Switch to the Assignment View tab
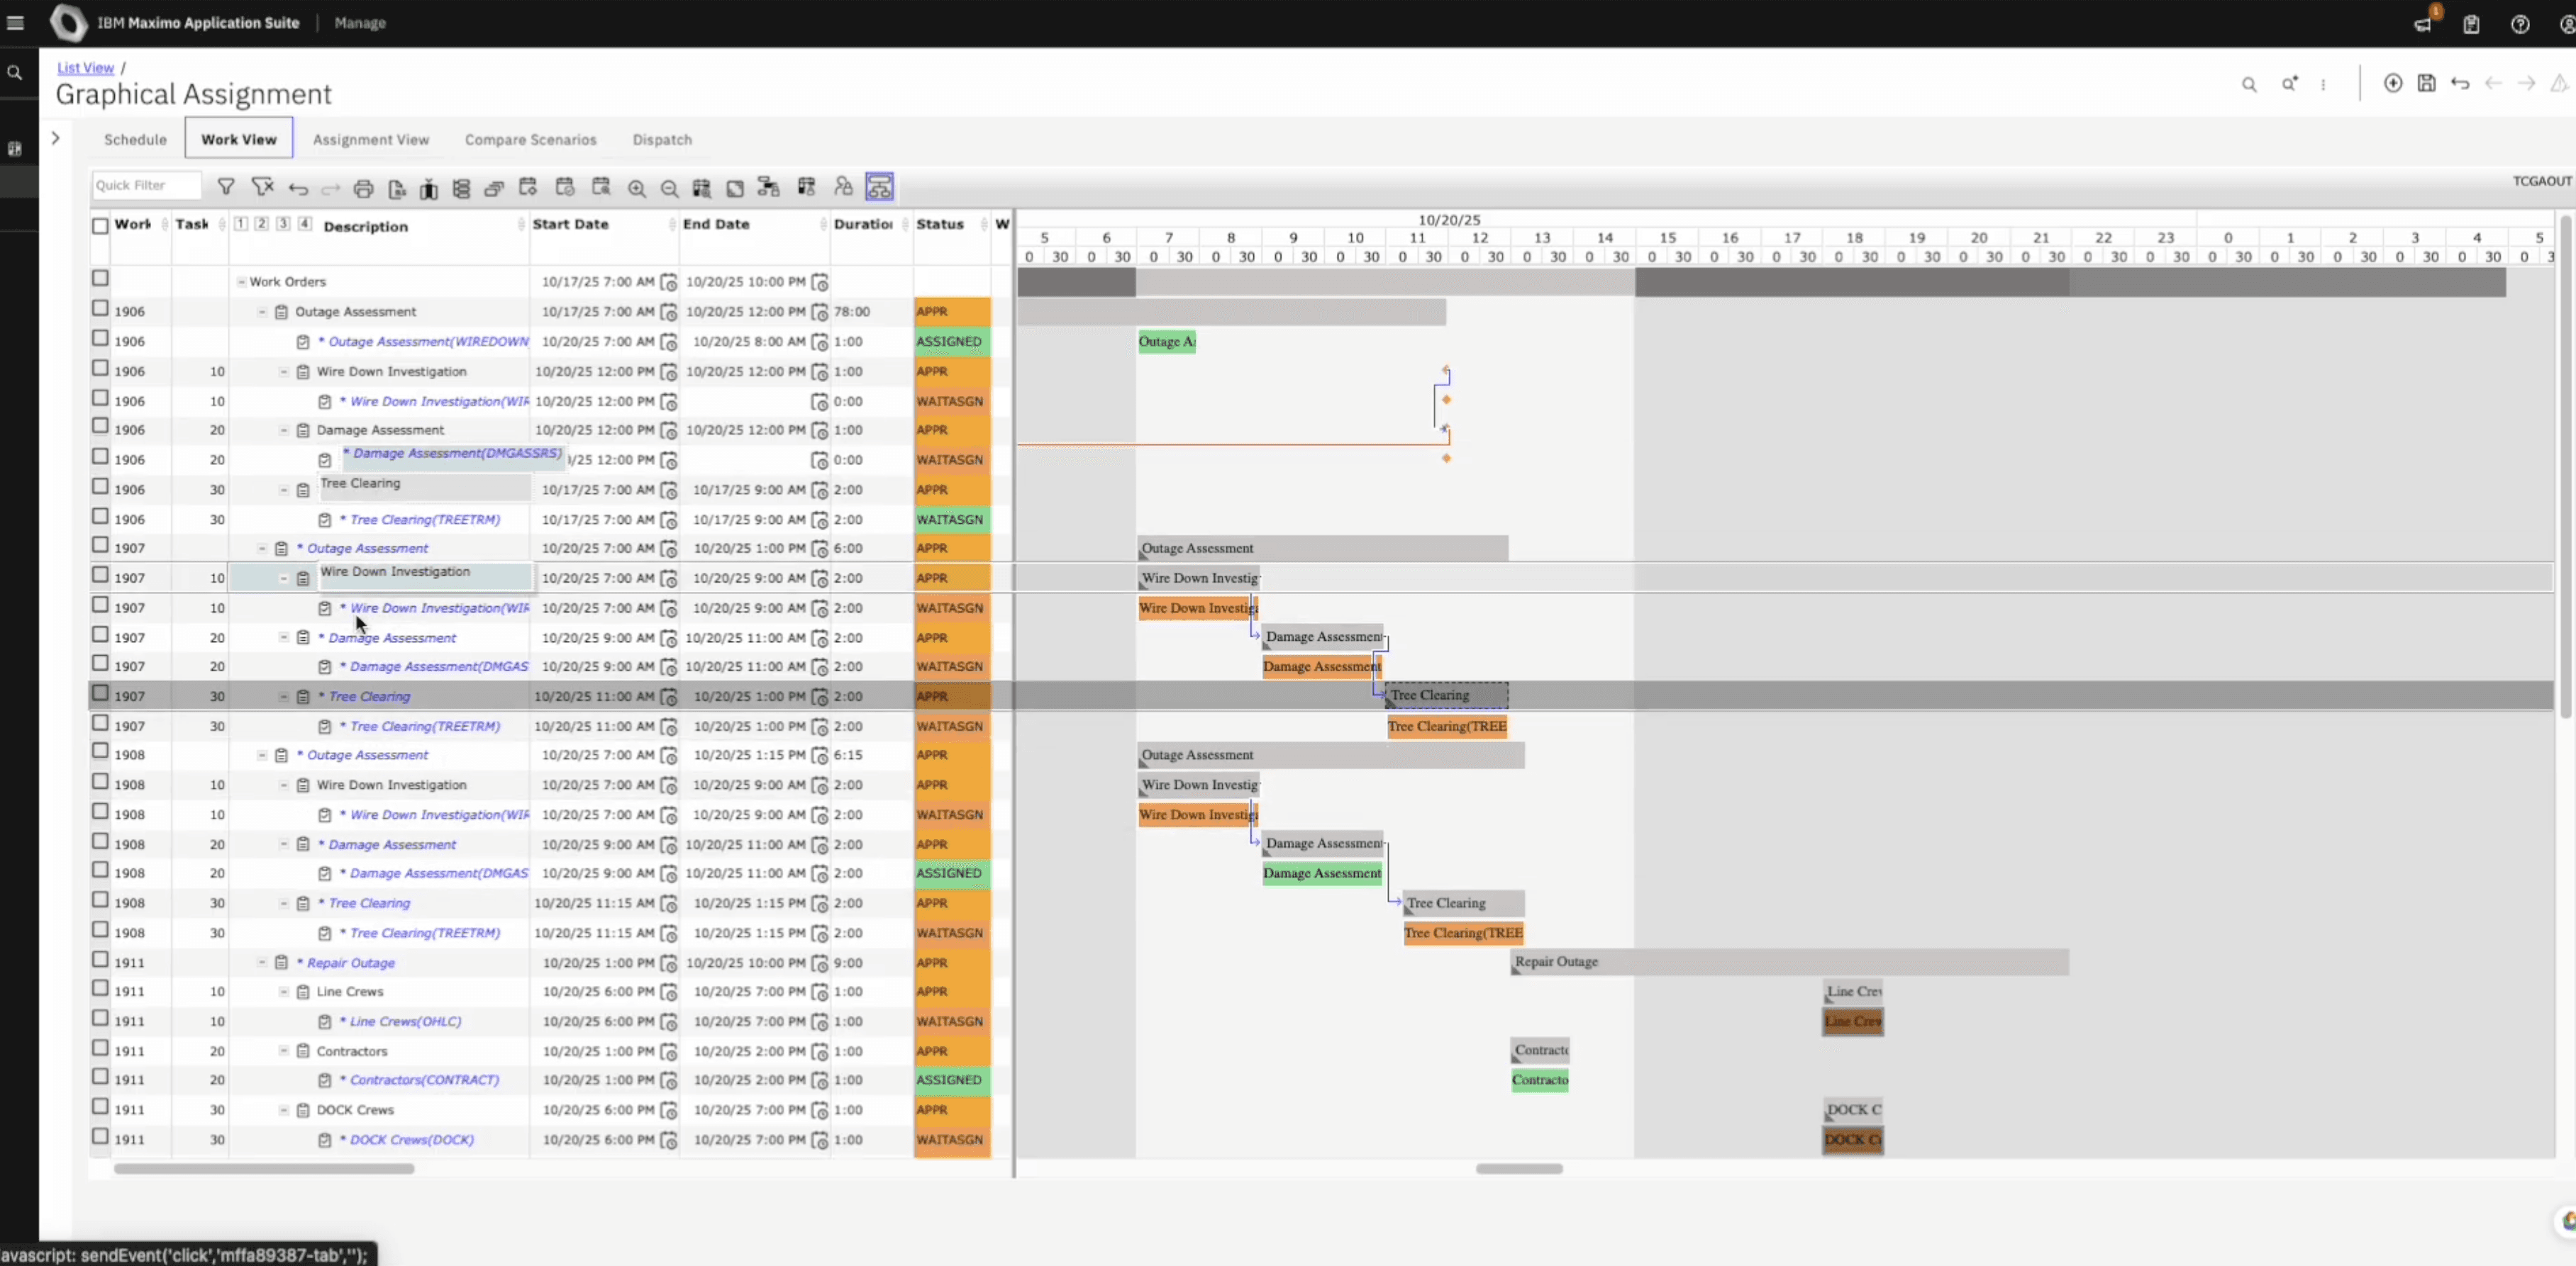2576x1266 pixels. (x=370, y=140)
